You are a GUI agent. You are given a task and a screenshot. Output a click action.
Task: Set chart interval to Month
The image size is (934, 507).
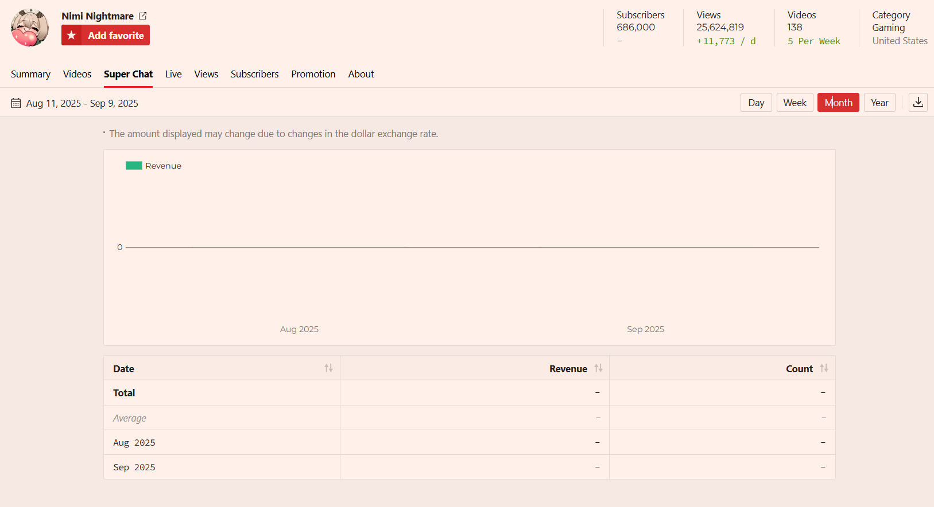pos(838,103)
